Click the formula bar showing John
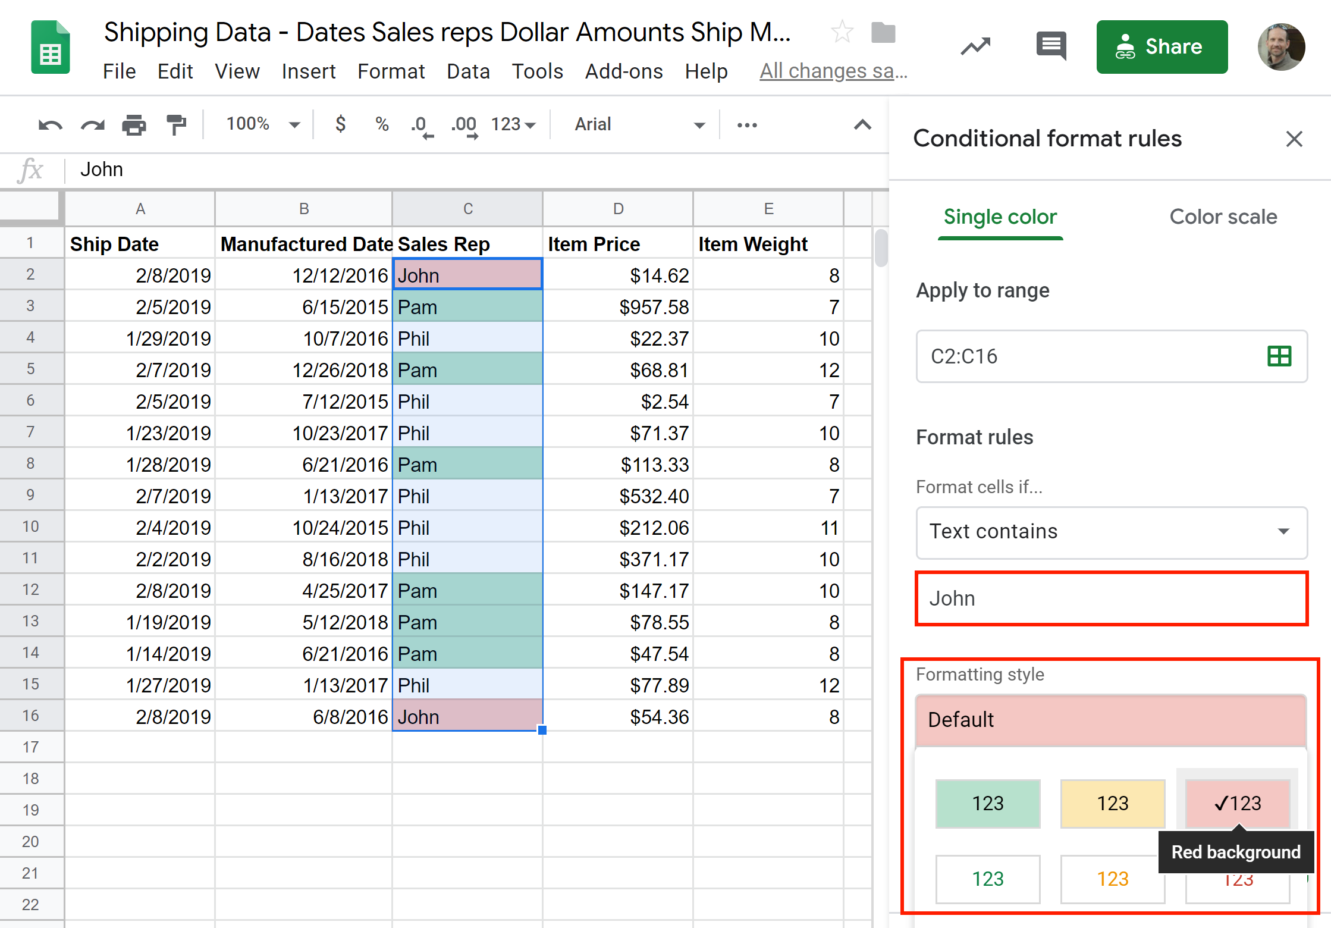1331x928 pixels. click(x=476, y=170)
